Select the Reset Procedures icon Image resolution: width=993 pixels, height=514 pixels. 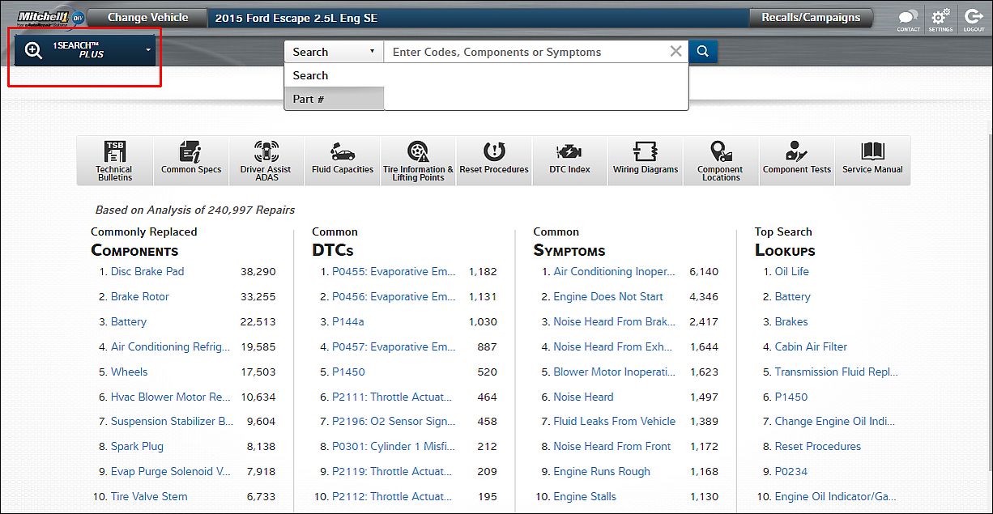point(494,160)
